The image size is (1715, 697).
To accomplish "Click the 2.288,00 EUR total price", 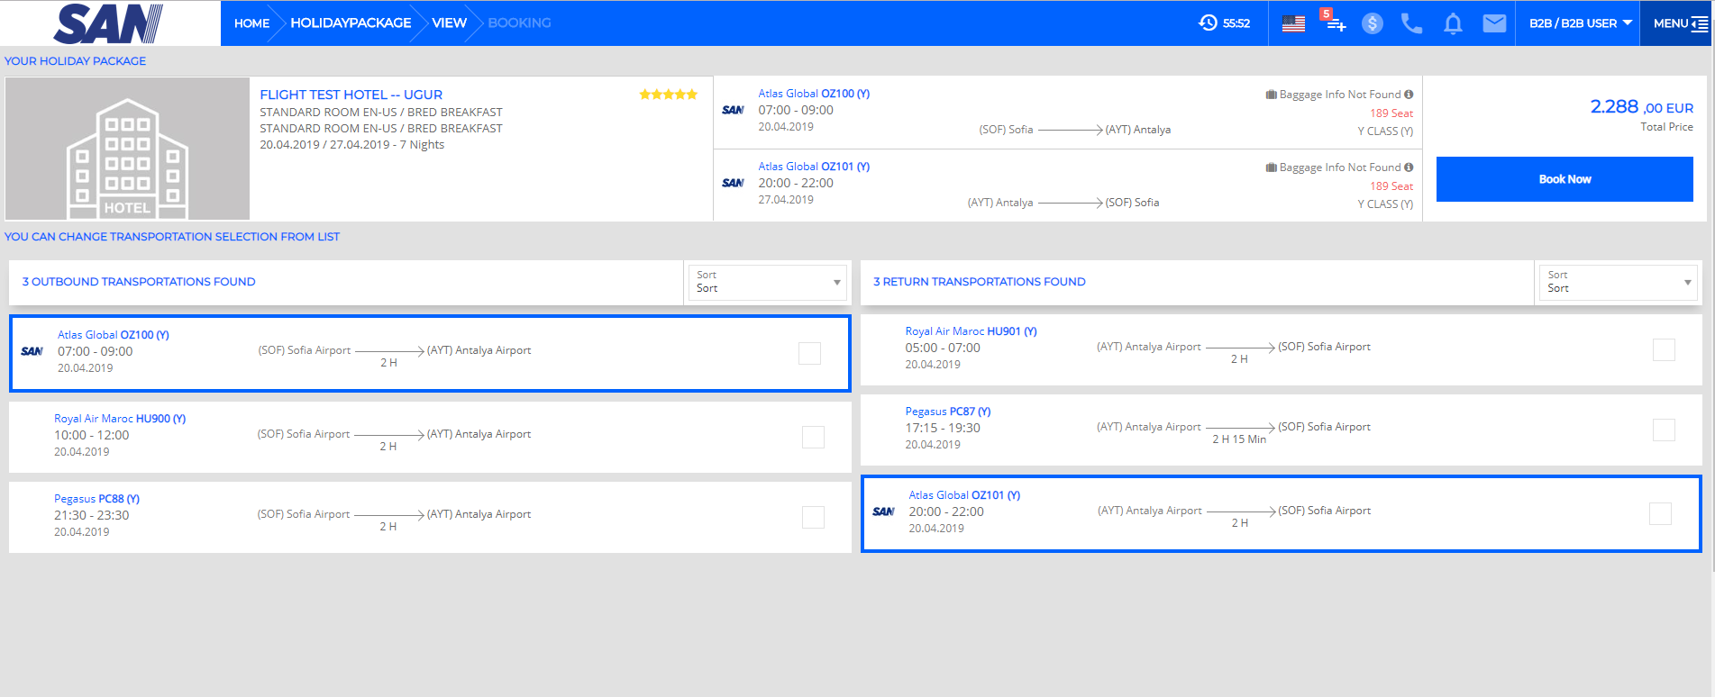I will coord(1641,107).
